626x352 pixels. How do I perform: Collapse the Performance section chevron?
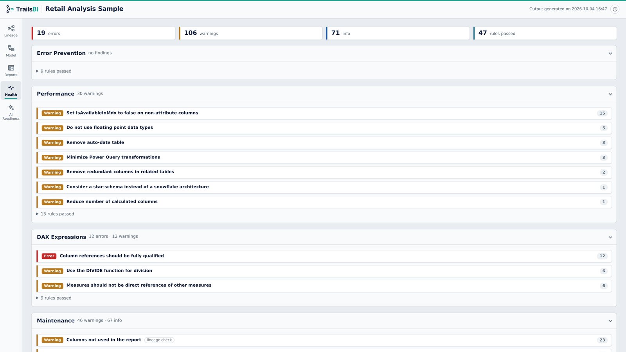coord(610,94)
